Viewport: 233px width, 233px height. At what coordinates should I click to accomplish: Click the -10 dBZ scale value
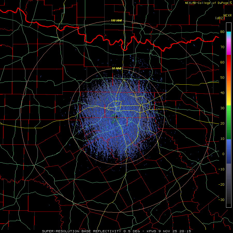(221, 169)
